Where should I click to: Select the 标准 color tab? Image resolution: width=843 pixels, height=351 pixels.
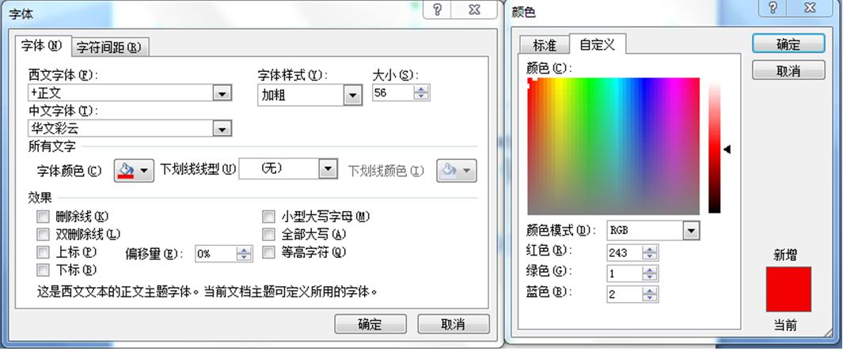(x=546, y=45)
